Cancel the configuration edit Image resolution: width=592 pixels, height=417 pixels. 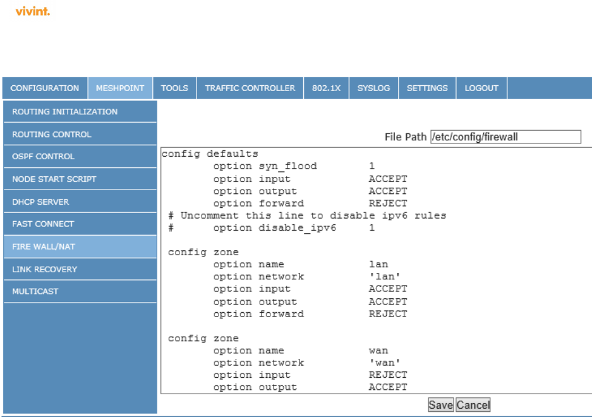[473, 405]
